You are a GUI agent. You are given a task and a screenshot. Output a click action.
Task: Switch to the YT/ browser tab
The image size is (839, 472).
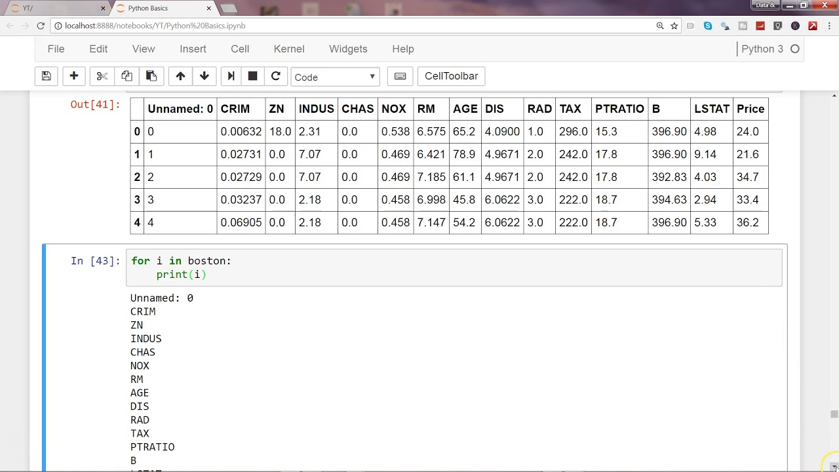(x=56, y=8)
